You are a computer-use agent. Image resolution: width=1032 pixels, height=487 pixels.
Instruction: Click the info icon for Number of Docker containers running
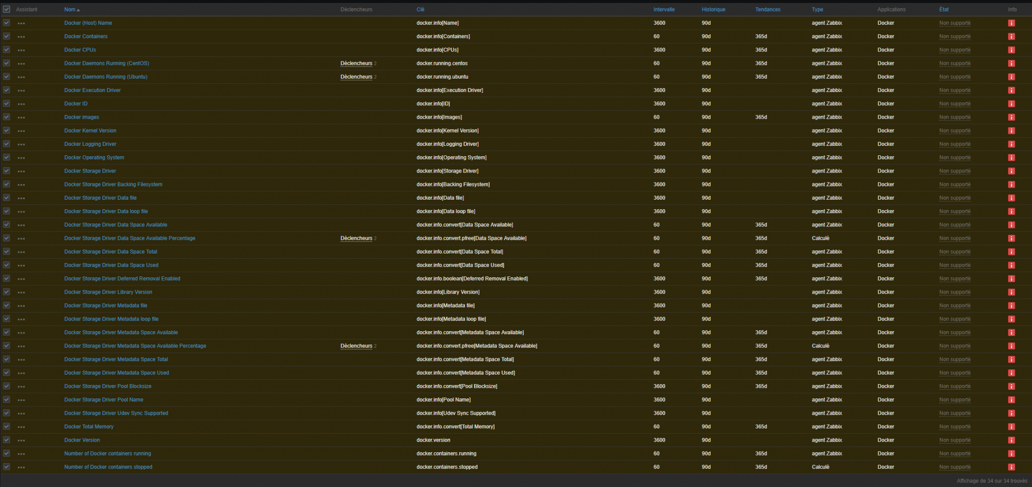pos(1011,454)
